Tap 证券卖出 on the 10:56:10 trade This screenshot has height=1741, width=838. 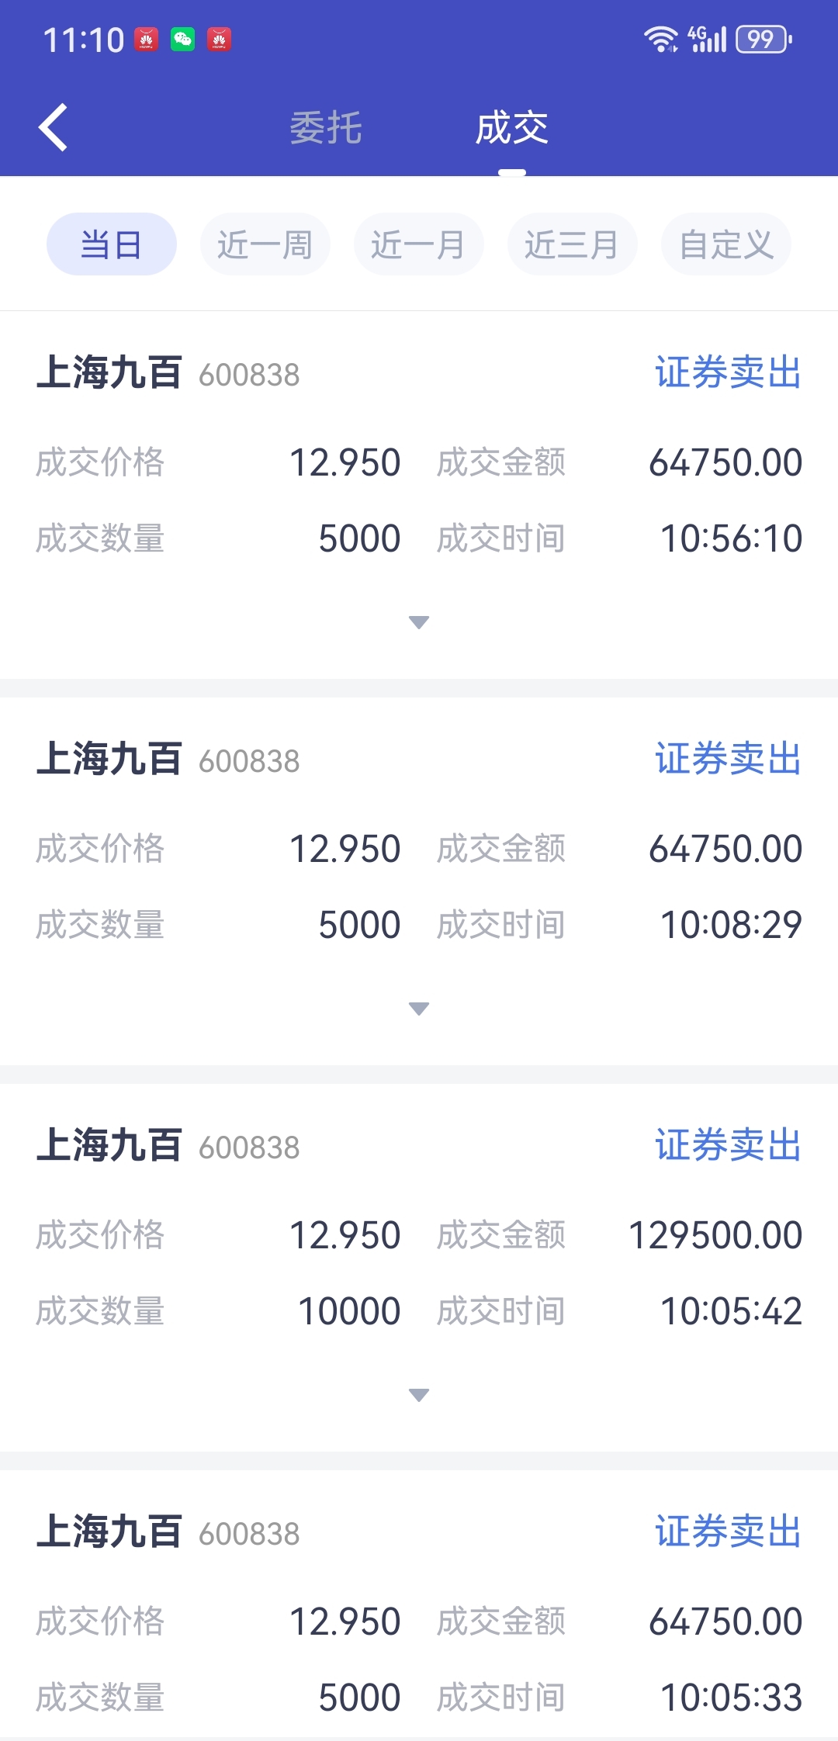pyautogui.click(x=729, y=372)
